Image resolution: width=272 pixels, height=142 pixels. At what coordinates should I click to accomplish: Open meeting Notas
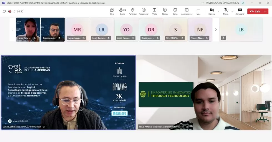coord(165,11)
